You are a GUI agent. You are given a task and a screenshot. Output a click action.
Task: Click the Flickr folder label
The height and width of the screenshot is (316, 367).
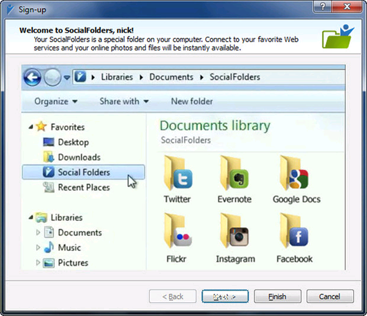click(x=176, y=259)
